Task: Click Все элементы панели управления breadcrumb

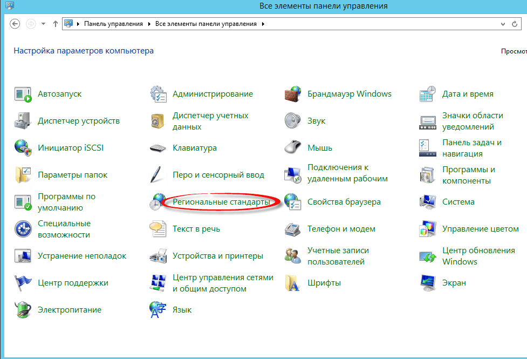Action: [x=206, y=24]
